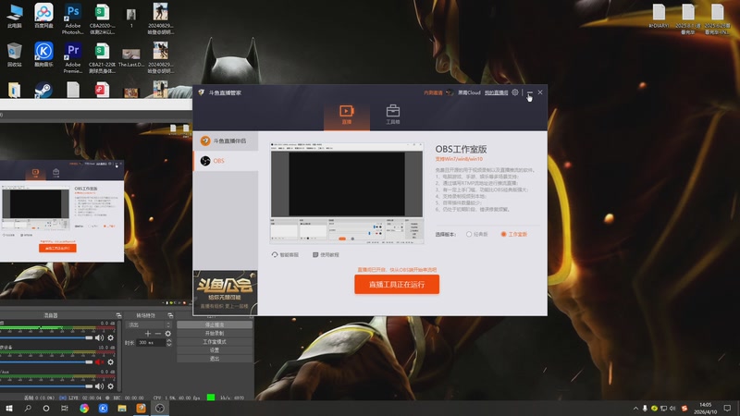The image size is (740, 416).
Task: Open Cortana circle on taskbar
Action: point(45,408)
